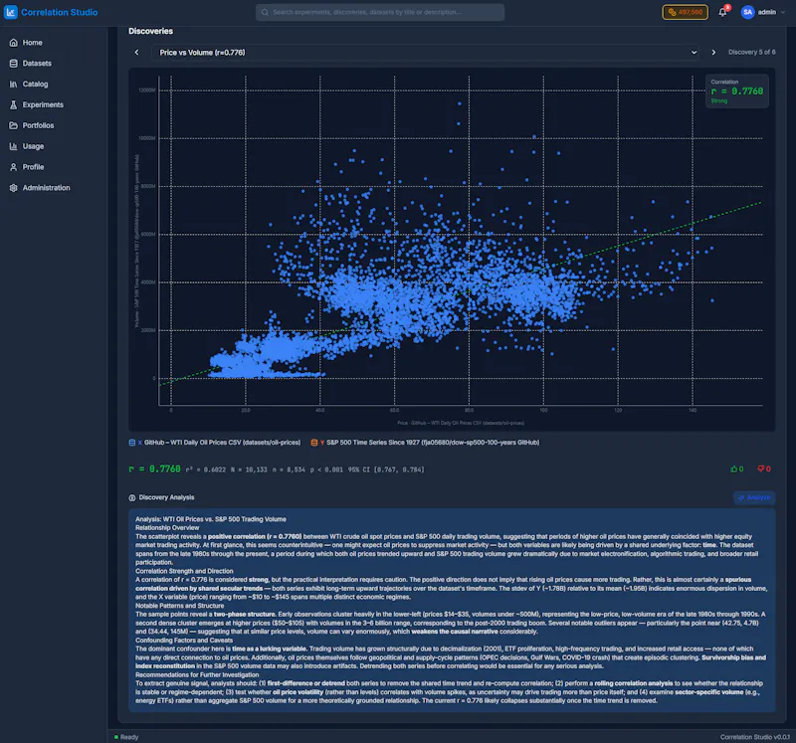Open Datasets in sidebar
Viewport: 796px width, 743px height.
[37, 64]
